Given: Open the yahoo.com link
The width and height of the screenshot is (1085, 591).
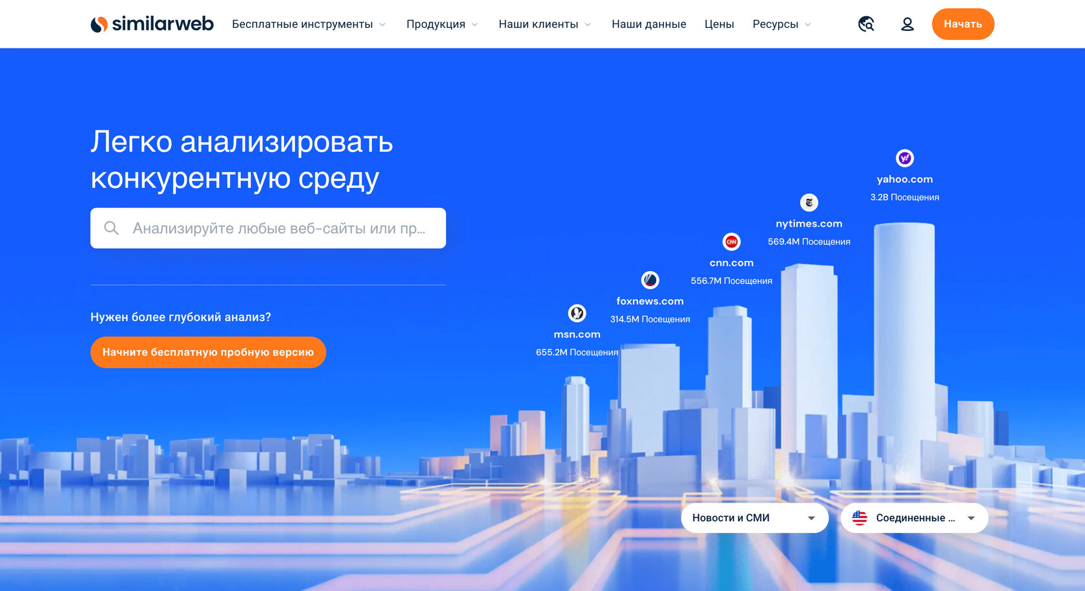Looking at the screenshot, I should [x=905, y=179].
